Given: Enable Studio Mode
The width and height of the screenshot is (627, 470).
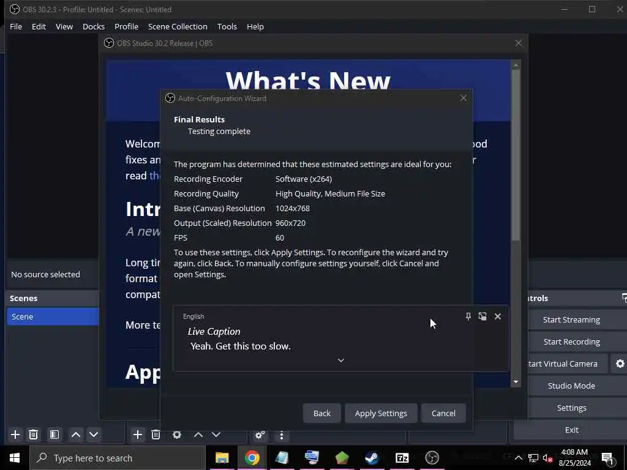Looking at the screenshot, I should tap(571, 386).
